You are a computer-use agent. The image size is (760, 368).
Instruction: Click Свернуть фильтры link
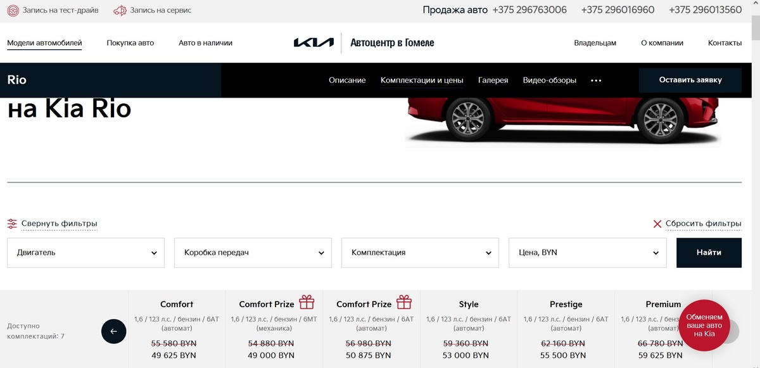(59, 224)
